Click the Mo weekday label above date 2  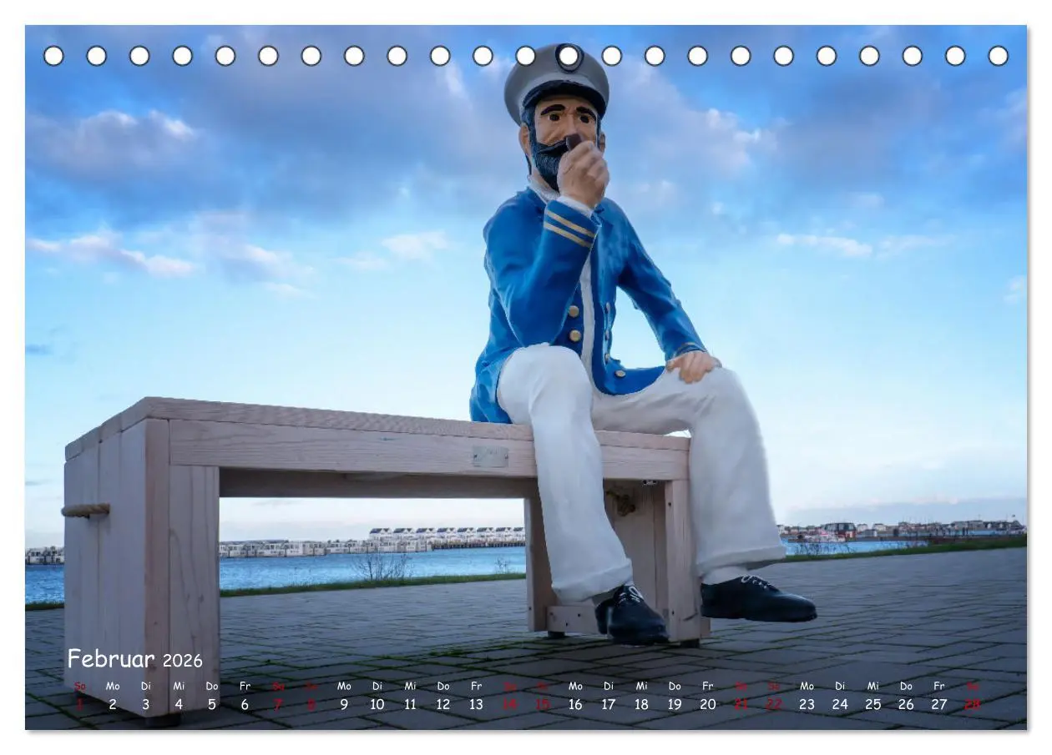click(x=113, y=686)
